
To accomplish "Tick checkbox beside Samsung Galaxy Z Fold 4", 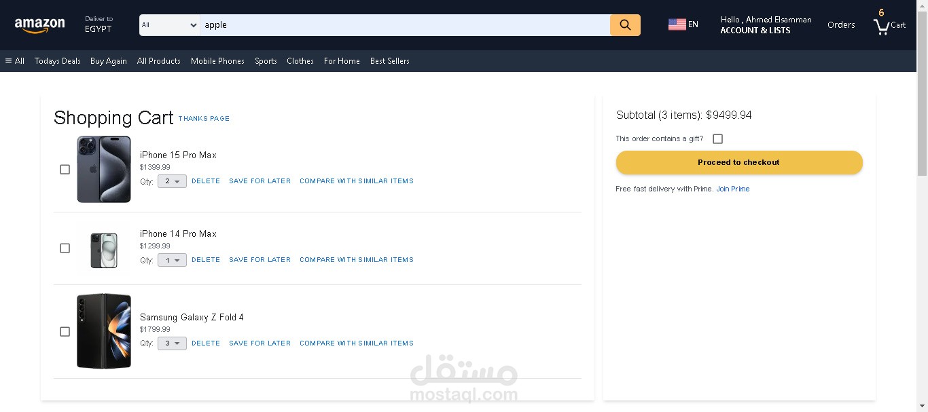I will click(x=65, y=331).
